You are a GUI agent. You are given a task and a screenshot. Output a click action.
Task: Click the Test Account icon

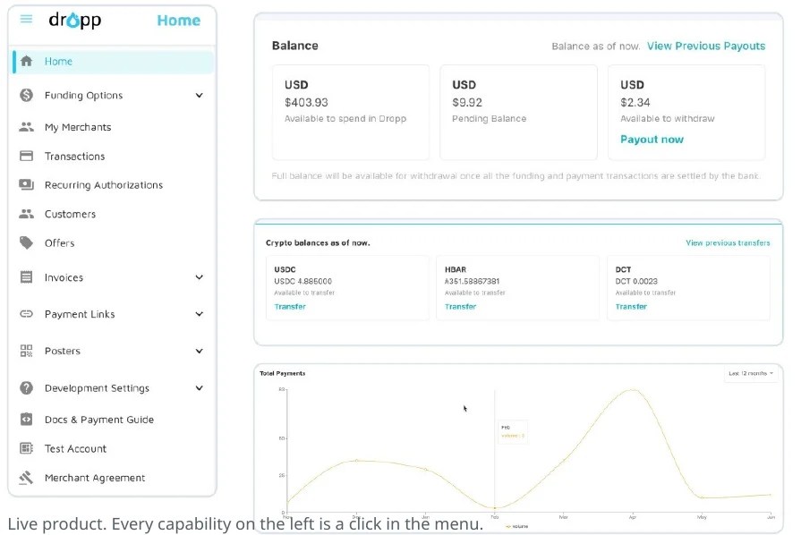point(26,448)
